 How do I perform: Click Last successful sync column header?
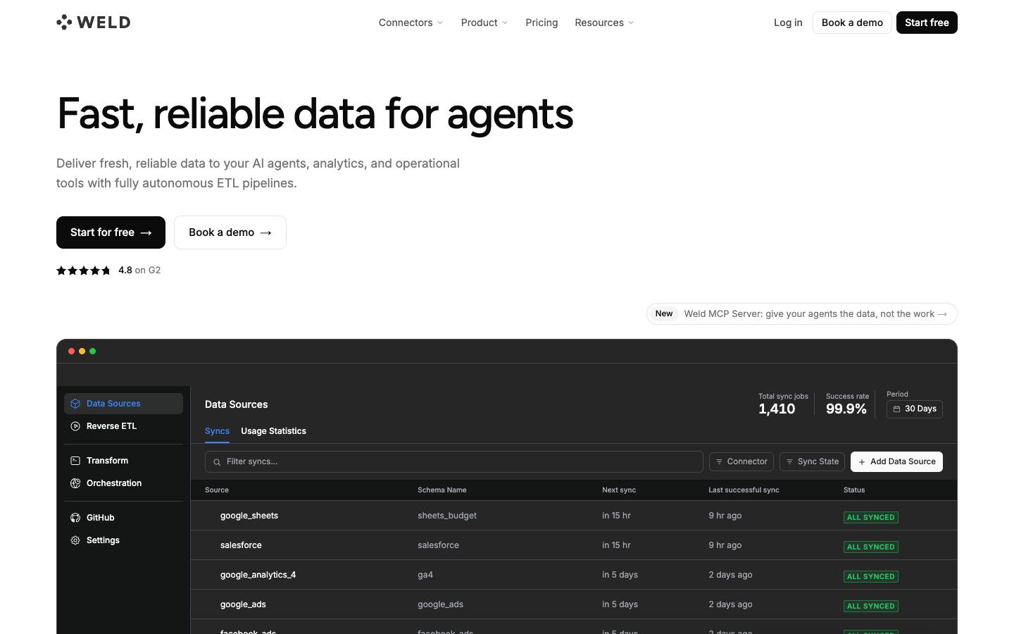[744, 490]
